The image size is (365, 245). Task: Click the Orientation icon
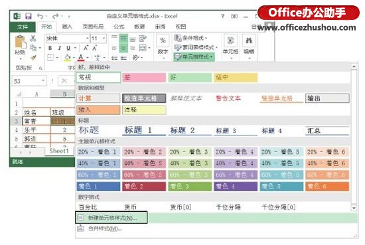click(x=135, y=58)
